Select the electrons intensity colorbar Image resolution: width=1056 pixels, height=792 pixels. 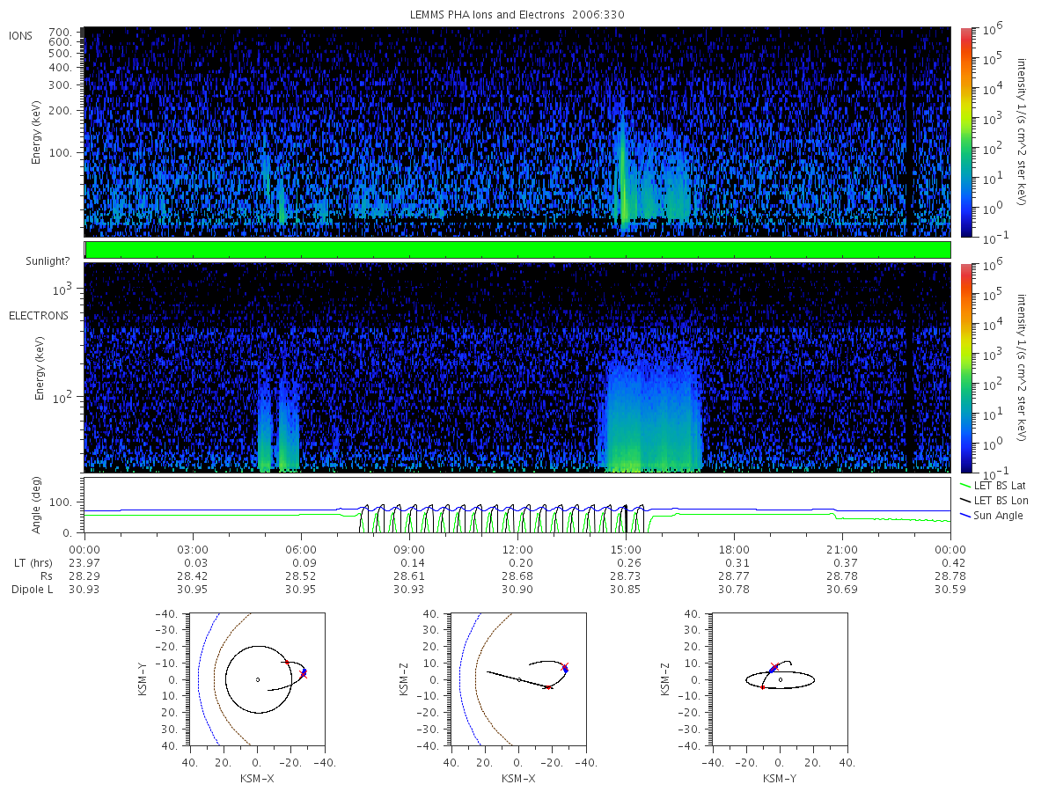[965, 367]
